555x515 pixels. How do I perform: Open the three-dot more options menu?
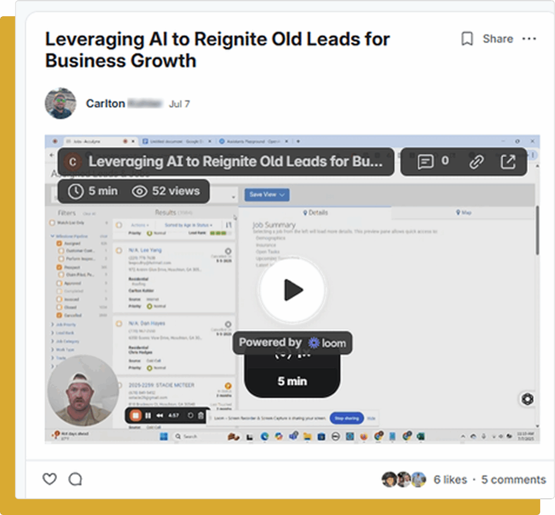click(x=529, y=39)
